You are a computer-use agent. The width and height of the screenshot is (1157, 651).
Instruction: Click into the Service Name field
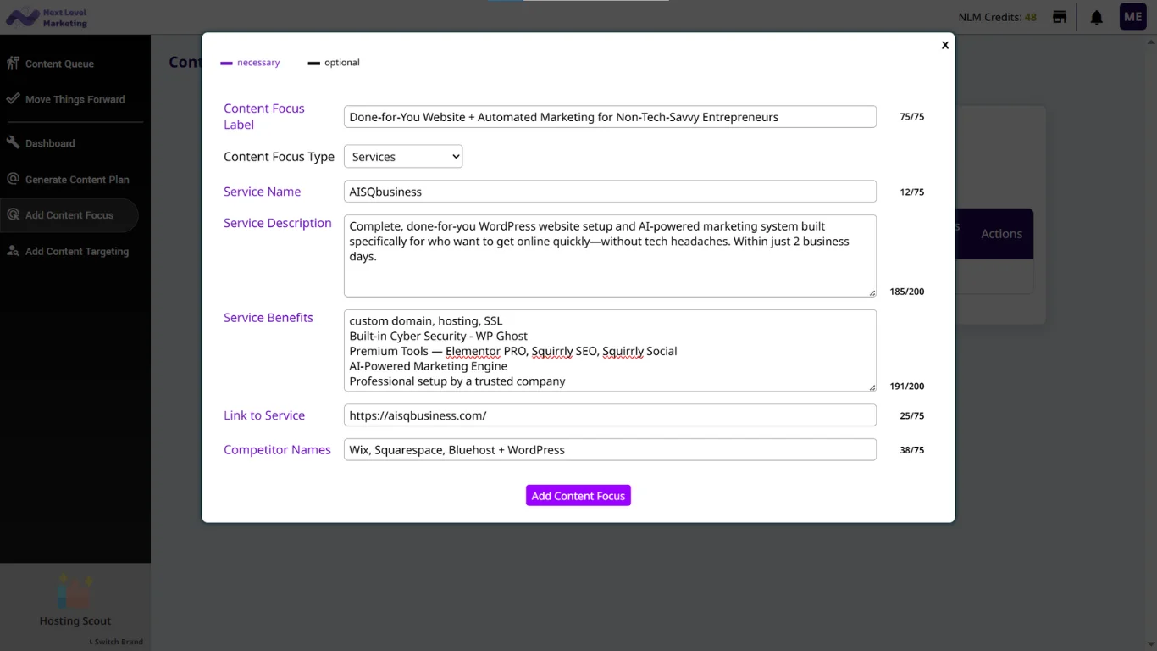point(610,192)
